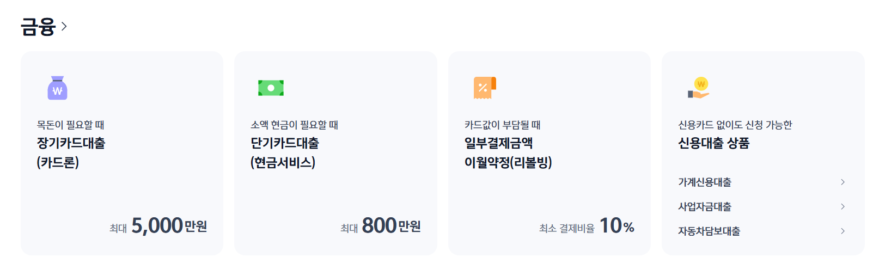Open the 금융 section chevron arrow
The height and width of the screenshot is (263, 873).
point(64,26)
